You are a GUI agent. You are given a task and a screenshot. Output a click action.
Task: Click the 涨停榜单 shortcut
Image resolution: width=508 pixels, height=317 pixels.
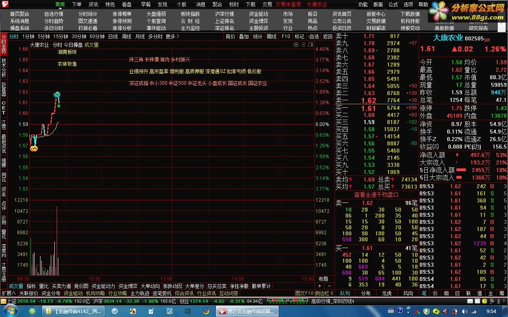coord(122,14)
